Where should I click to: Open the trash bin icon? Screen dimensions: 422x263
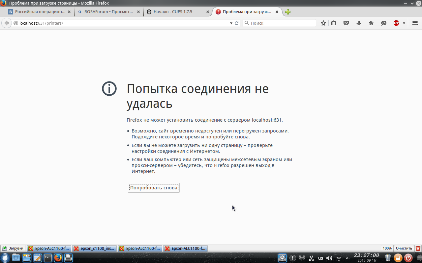pos(388,258)
